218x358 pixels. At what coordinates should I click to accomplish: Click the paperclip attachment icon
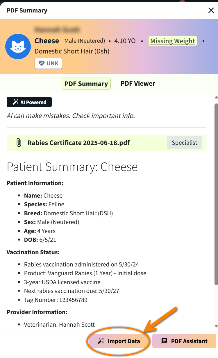pyautogui.click(x=19, y=143)
